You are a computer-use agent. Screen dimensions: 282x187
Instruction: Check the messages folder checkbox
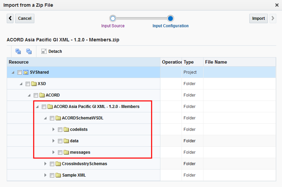click(60, 153)
